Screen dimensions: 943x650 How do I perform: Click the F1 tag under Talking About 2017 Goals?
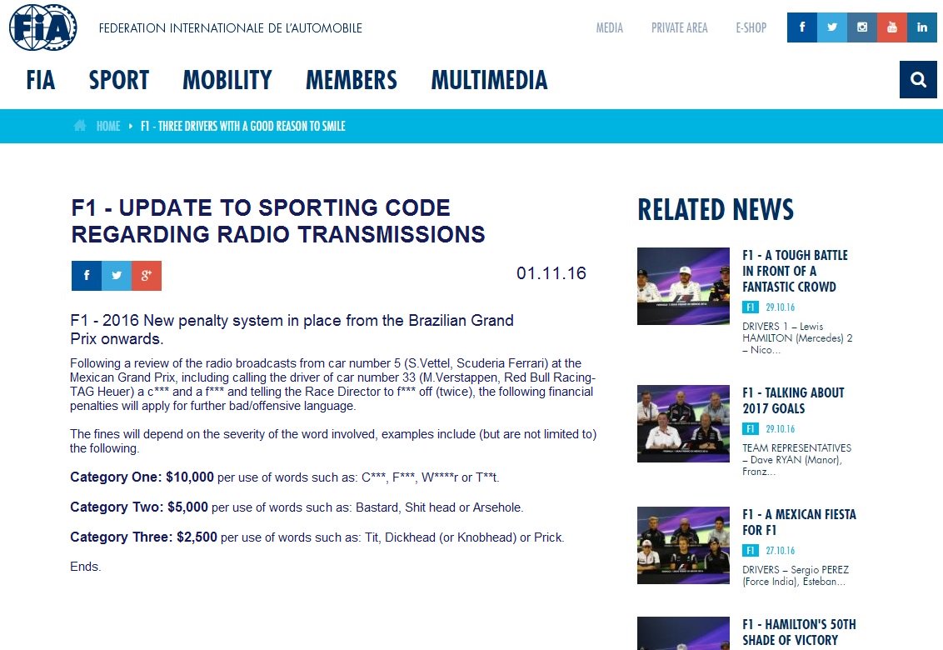(750, 429)
